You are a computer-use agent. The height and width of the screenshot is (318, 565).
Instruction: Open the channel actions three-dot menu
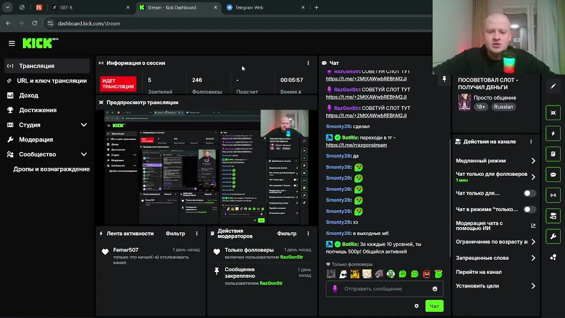(x=531, y=142)
